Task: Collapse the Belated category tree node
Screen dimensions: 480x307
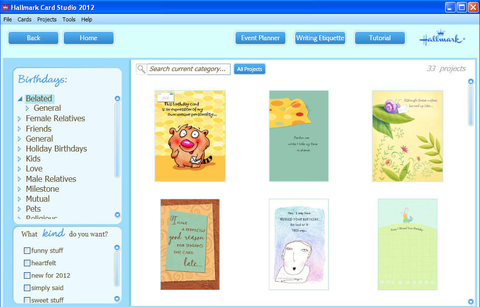Action: [20, 99]
